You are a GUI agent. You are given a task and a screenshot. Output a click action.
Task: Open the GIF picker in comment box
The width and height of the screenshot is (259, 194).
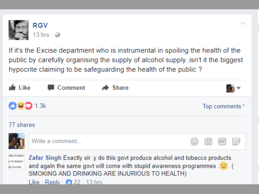(x=222, y=141)
